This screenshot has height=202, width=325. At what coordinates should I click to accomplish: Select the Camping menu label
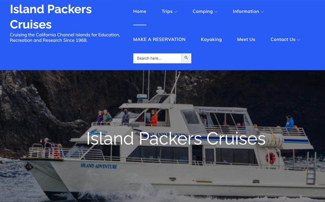click(x=203, y=11)
